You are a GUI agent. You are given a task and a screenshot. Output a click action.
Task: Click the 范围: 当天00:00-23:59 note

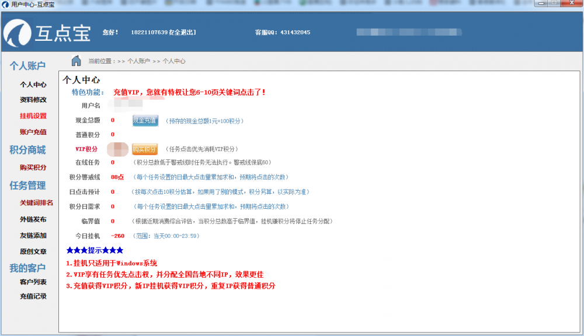click(166, 236)
